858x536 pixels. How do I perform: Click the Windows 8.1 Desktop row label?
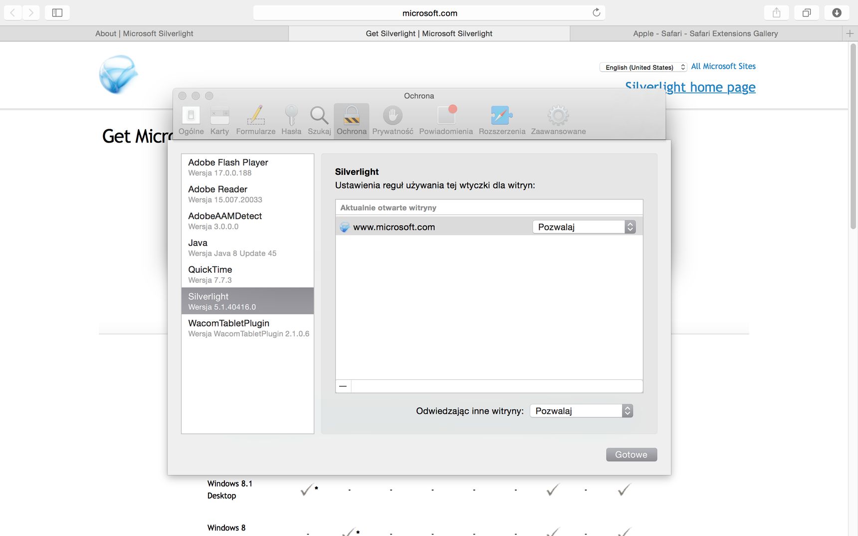coord(230,490)
